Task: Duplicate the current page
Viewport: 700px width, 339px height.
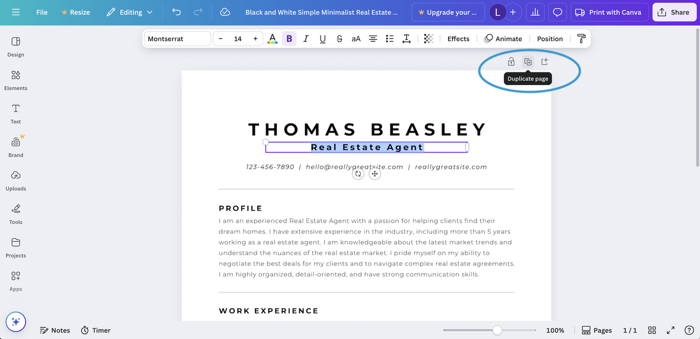Action: coord(528,61)
